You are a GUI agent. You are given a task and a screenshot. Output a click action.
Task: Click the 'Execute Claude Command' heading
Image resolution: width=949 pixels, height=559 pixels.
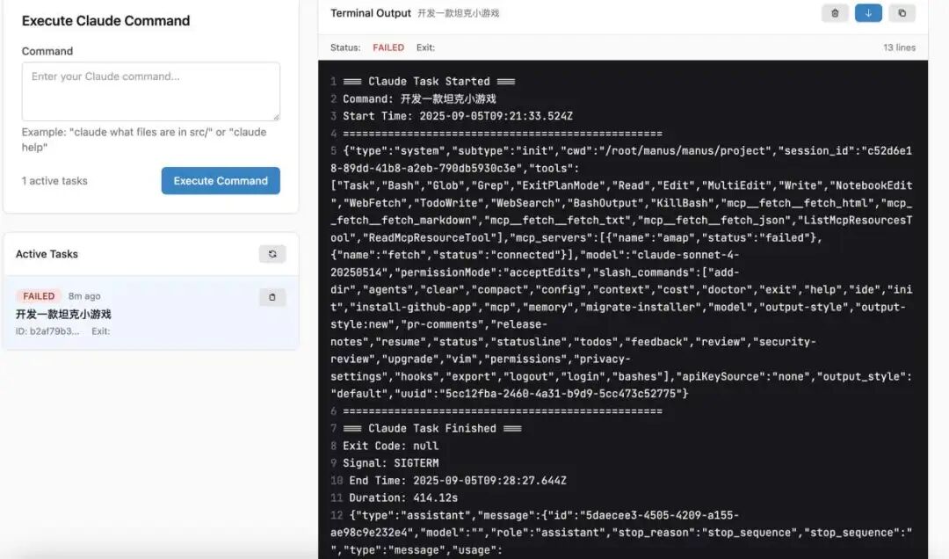(x=106, y=20)
